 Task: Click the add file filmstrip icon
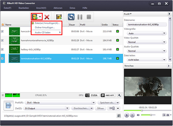[35, 17]
